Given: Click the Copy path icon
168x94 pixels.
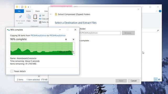Looking at the screenshot, I should pyautogui.click(x=40, y=19).
